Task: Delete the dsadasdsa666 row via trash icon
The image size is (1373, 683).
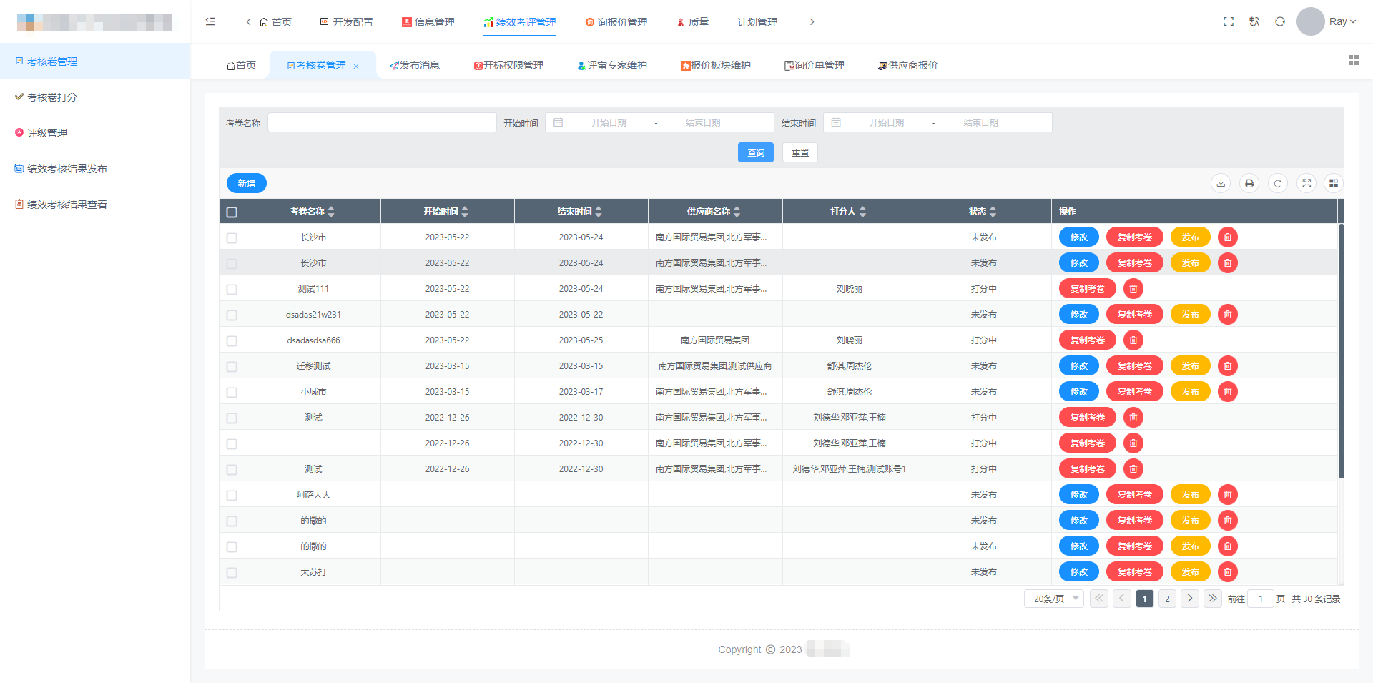Action: (1133, 340)
